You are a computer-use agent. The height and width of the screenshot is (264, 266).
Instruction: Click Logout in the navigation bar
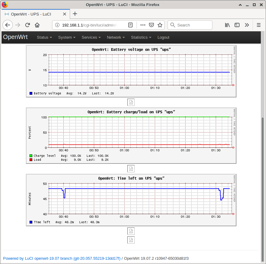click(x=163, y=37)
